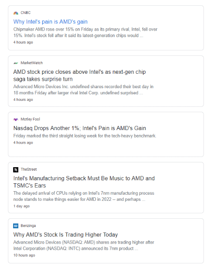Open "Why AMD's Stock Is Trading Higher Today"
The height and width of the screenshot is (268, 215).
click(x=65, y=235)
